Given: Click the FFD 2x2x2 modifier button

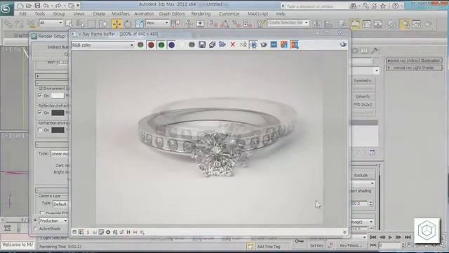Looking at the screenshot, I should pyautogui.click(x=362, y=105).
